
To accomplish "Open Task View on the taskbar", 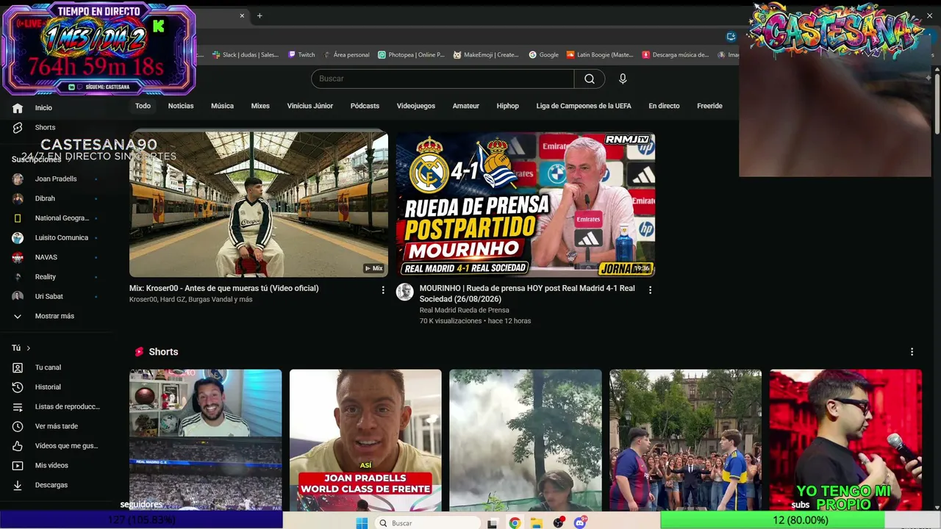I will coord(493,523).
